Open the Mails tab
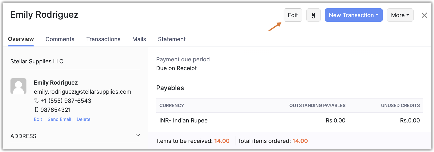This screenshot has width=434, height=152. (x=139, y=39)
